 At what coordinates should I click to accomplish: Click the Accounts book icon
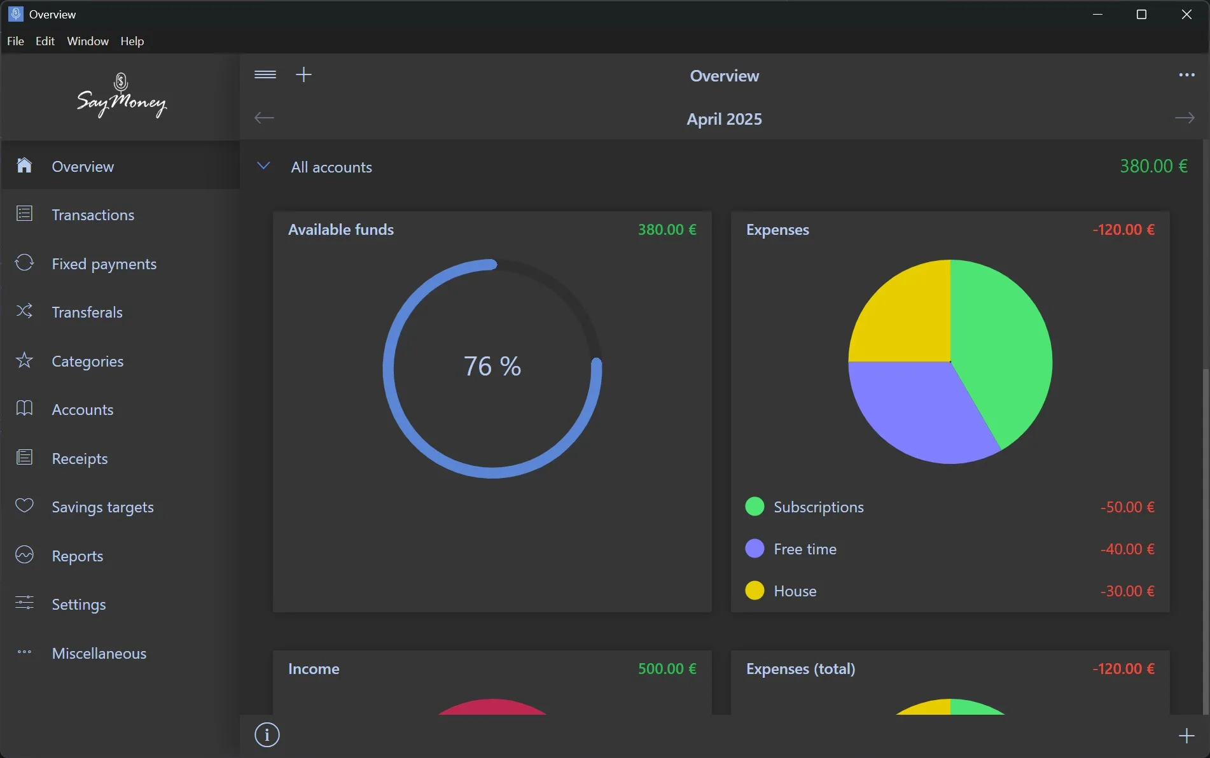[x=24, y=409]
